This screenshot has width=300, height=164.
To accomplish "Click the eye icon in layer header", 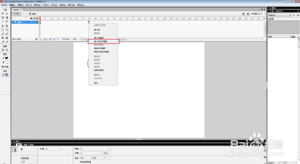I will click(x=31, y=19).
